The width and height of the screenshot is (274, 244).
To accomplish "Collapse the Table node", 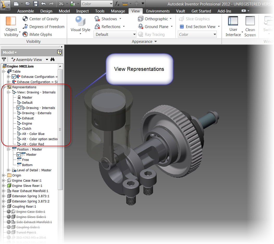I will click(3, 71).
